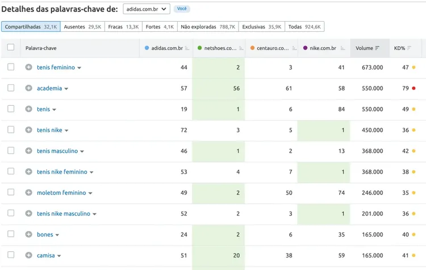Expand arrow next to tenis nike
Viewport: 426px width, 270px height.
pyautogui.click(x=66, y=131)
